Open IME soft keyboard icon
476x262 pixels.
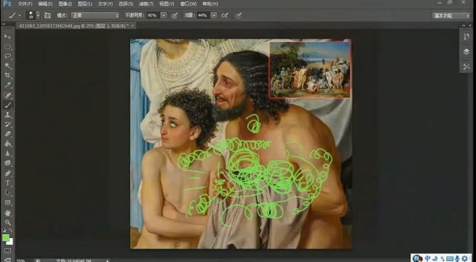point(449,259)
